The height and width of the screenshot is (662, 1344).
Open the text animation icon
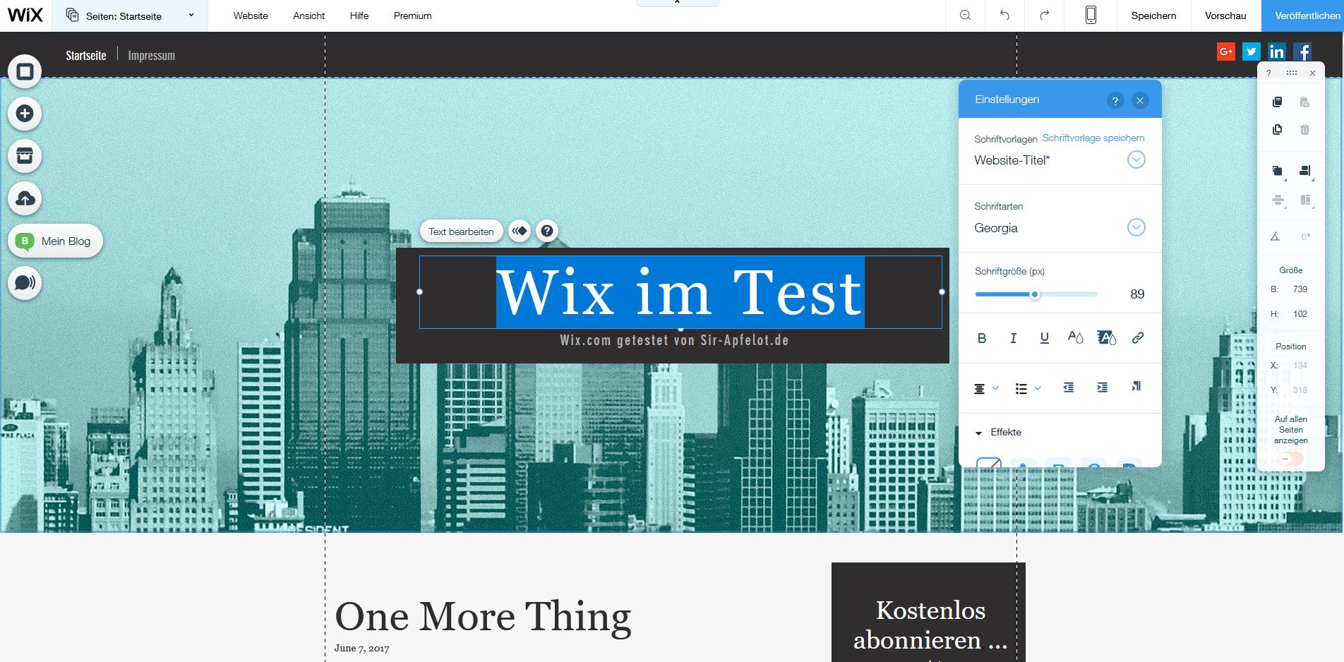click(520, 231)
